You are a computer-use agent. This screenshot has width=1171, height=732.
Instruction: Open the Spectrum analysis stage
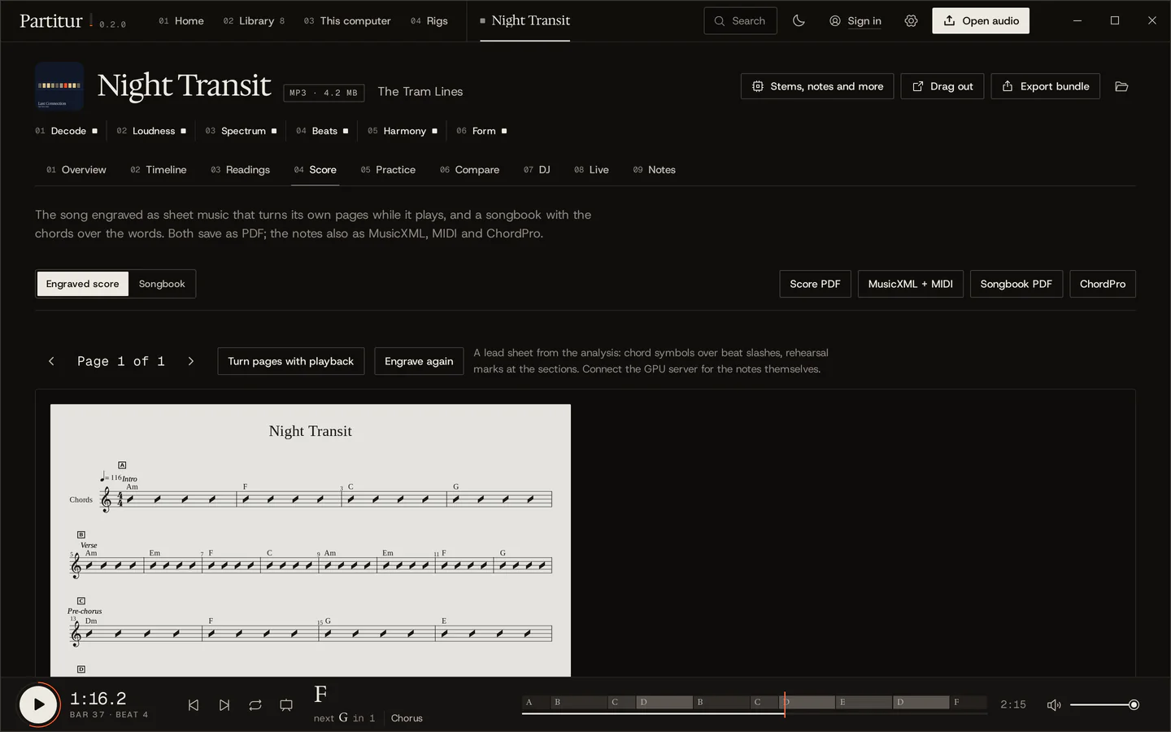241,131
